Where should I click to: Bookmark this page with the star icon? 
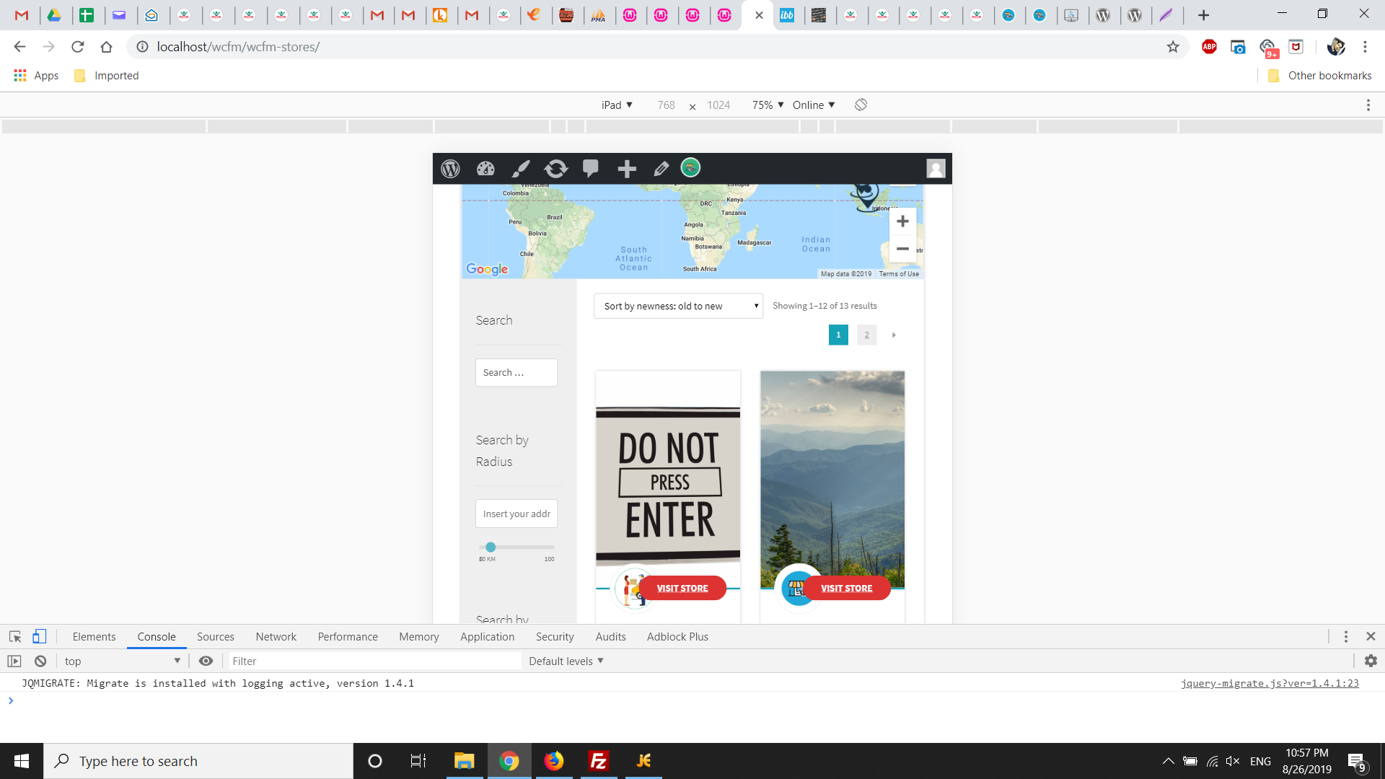[x=1173, y=47]
